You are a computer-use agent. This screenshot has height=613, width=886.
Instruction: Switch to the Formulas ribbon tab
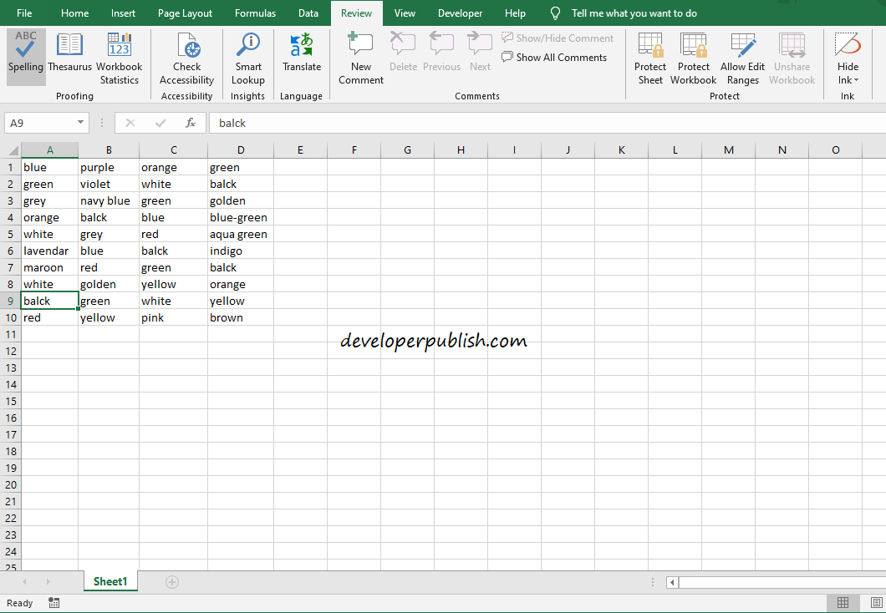click(255, 13)
